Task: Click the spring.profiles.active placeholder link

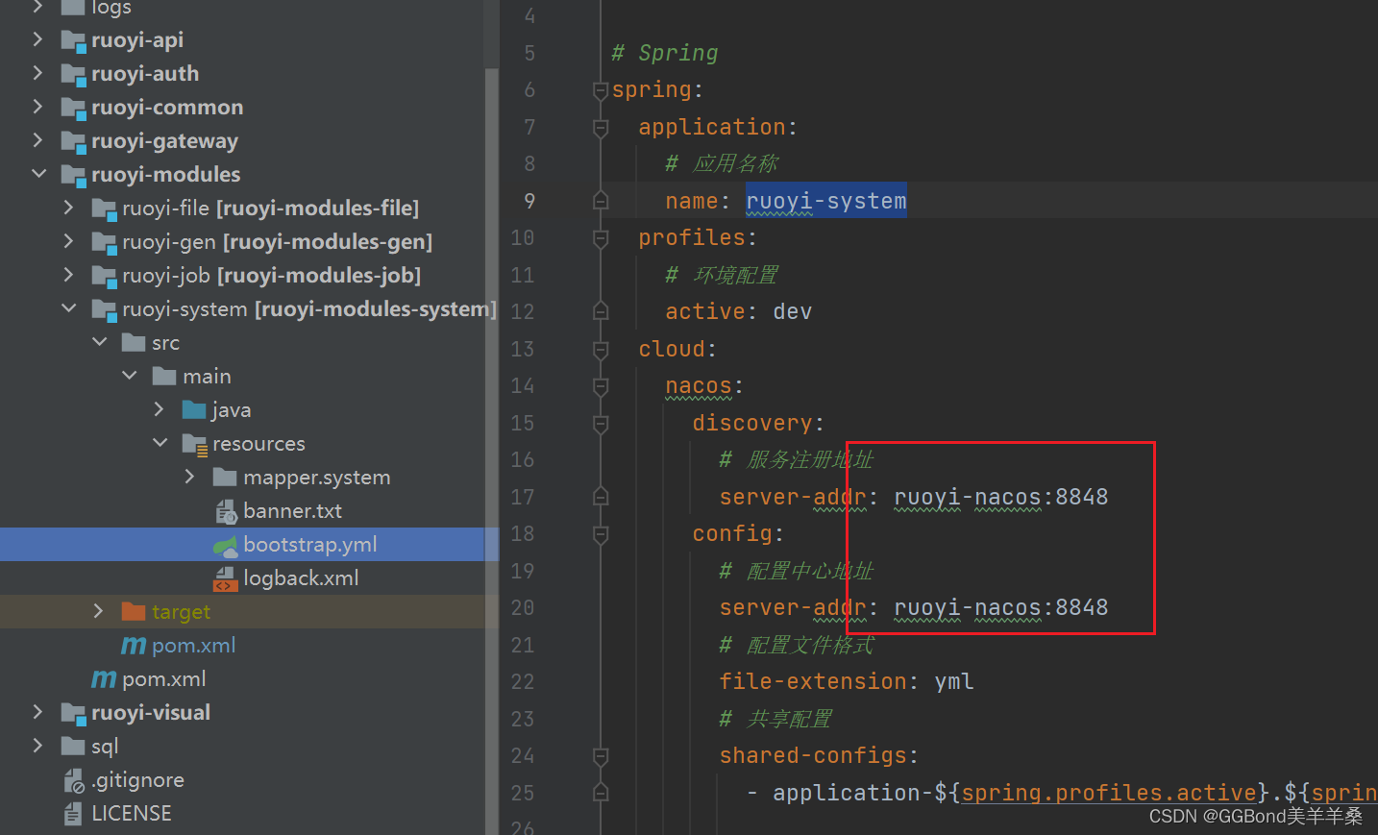Action: [x=1109, y=793]
